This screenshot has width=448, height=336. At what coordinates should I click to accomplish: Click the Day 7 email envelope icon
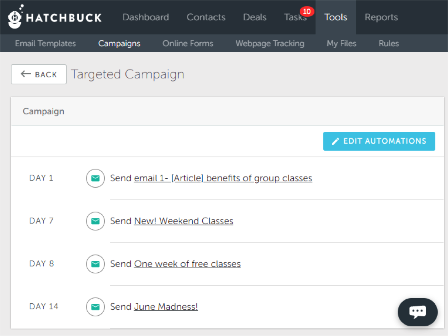[95, 221]
